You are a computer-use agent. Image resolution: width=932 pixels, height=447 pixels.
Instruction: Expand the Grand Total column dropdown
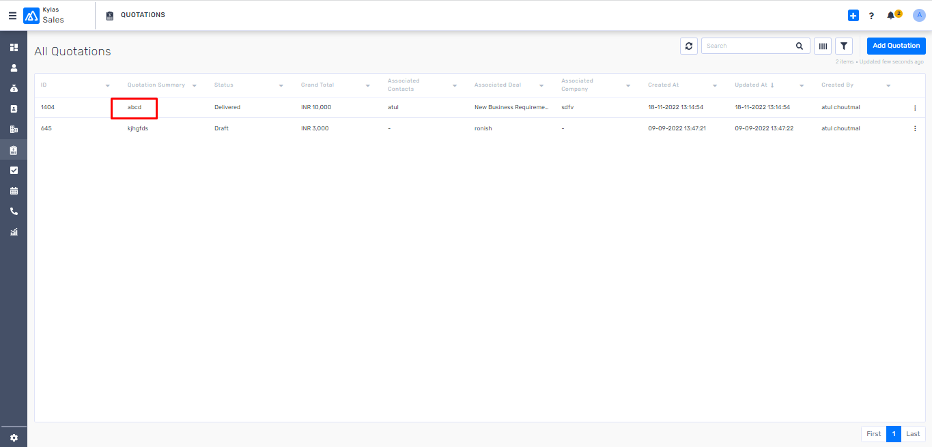[368, 85]
